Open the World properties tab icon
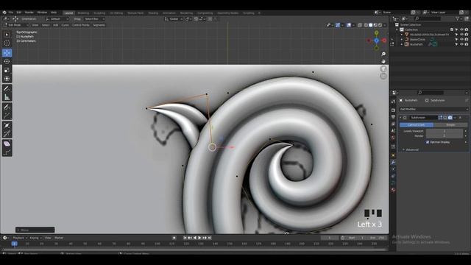 click(393, 138)
